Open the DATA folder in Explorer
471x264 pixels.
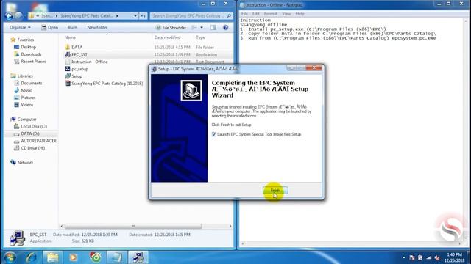click(x=77, y=47)
